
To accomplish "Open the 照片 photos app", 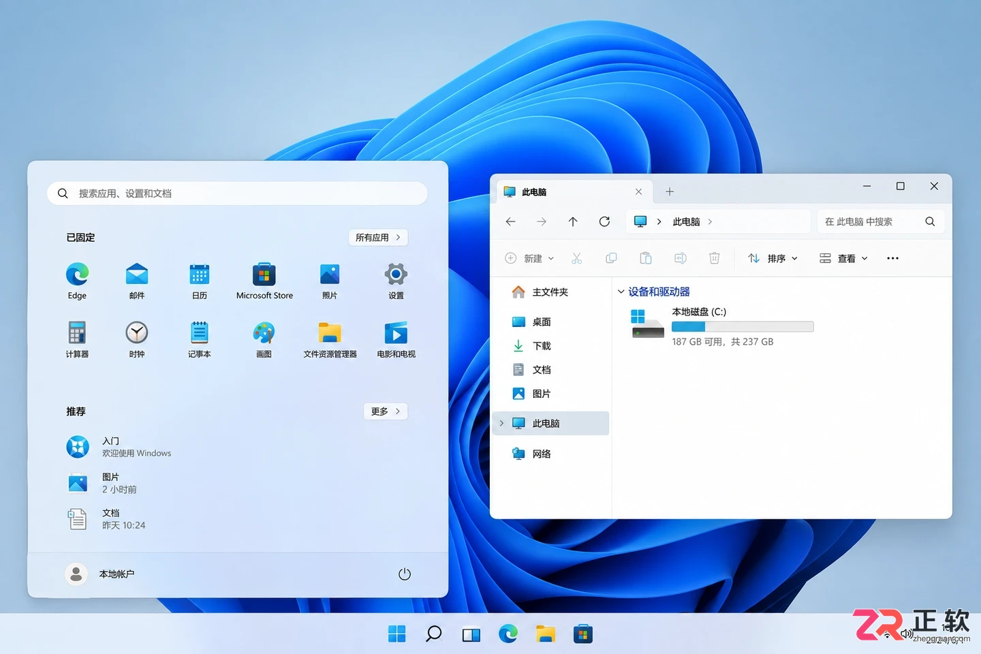I will [x=330, y=281].
